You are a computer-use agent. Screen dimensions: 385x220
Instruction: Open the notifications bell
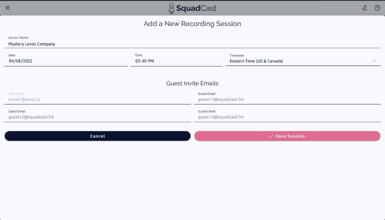[365, 8]
